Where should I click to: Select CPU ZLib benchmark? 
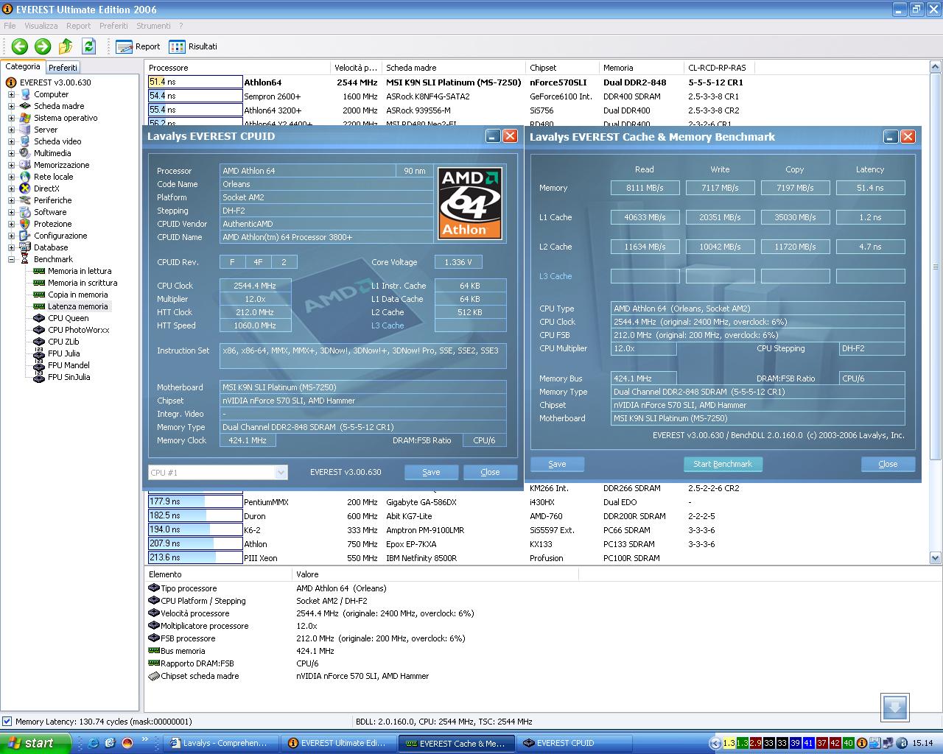click(x=63, y=342)
